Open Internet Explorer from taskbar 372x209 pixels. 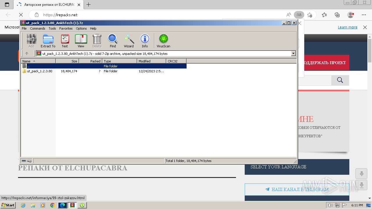(x=23, y=205)
